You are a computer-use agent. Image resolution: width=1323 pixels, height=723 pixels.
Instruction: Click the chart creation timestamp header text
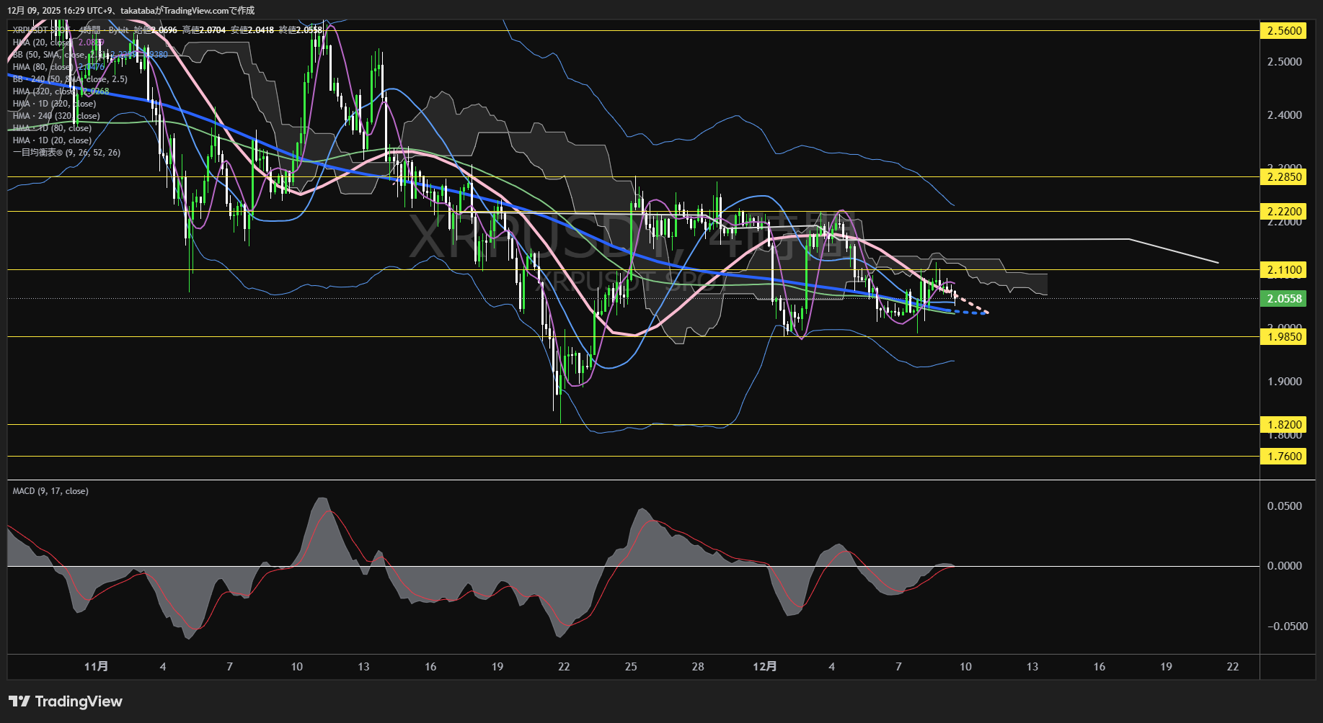(x=130, y=10)
